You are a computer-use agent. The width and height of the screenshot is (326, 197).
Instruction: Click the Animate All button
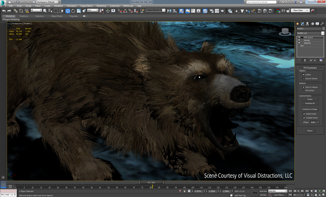point(310,103)
